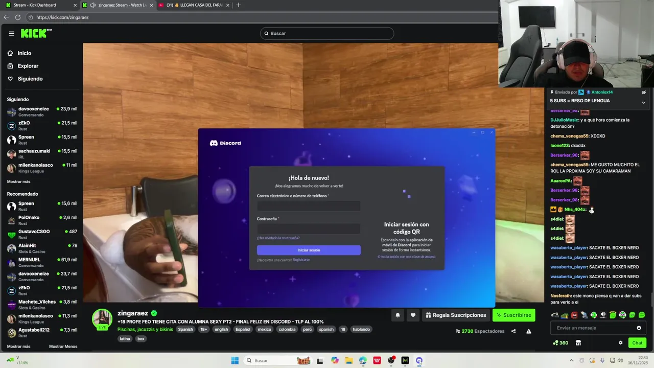Switch to Stream - Kick Dashboard tab
Viewport: 654px width, 368px height.
tap(40, 5)
